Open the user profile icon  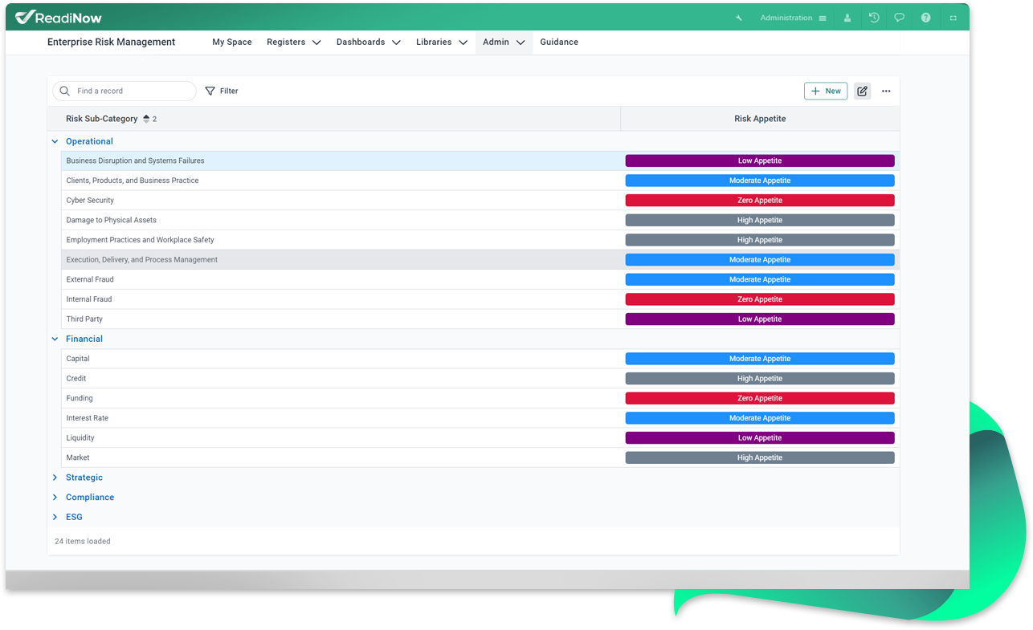pyautogui.click(x=847, y=18)
